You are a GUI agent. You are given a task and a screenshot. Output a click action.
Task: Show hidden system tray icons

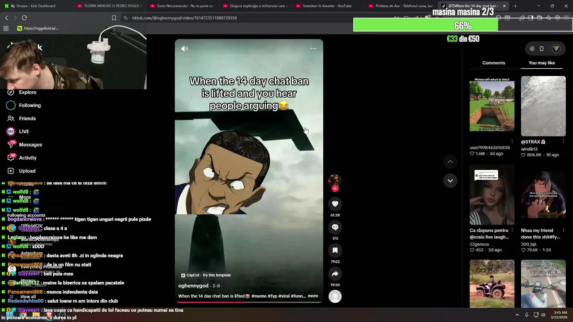(517, 315)
